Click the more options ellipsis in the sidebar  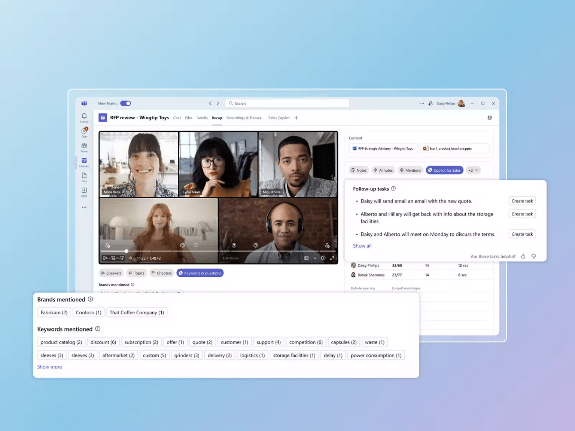(x=84, y=207)
